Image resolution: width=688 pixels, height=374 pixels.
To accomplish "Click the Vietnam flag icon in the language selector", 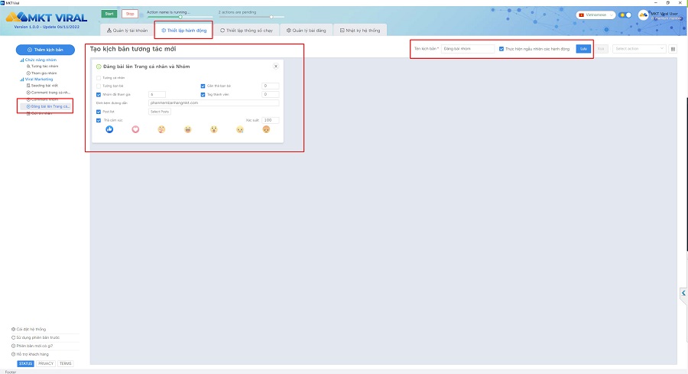I will click(x=582, y=15).
